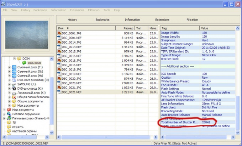Click the DSC_0019.JPG file icon
Screen dimensions: 242x146
(x=59, y=69)
